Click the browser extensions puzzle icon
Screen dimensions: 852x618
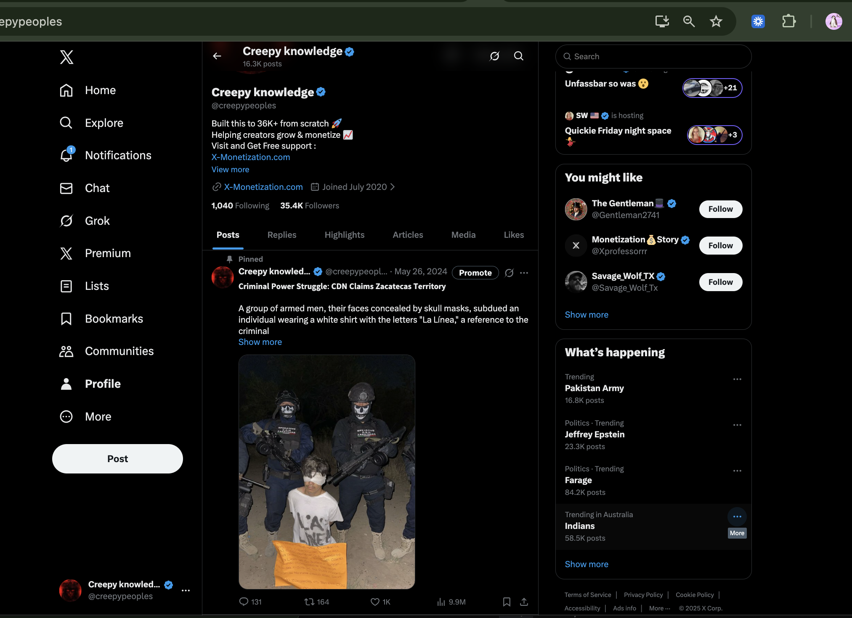pyautogui.click(x=788, y=21)
